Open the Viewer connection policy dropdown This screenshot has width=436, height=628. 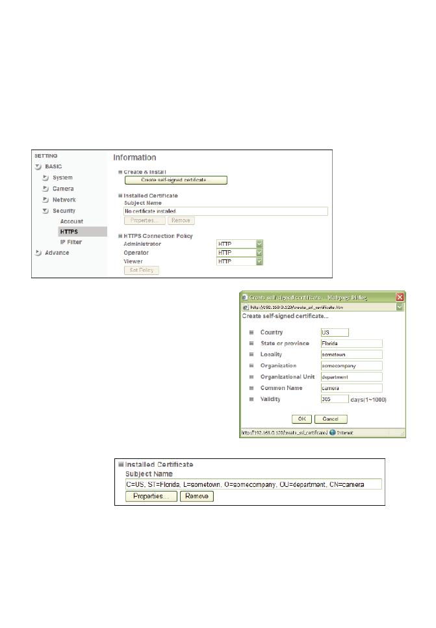[x=259, y=261]
